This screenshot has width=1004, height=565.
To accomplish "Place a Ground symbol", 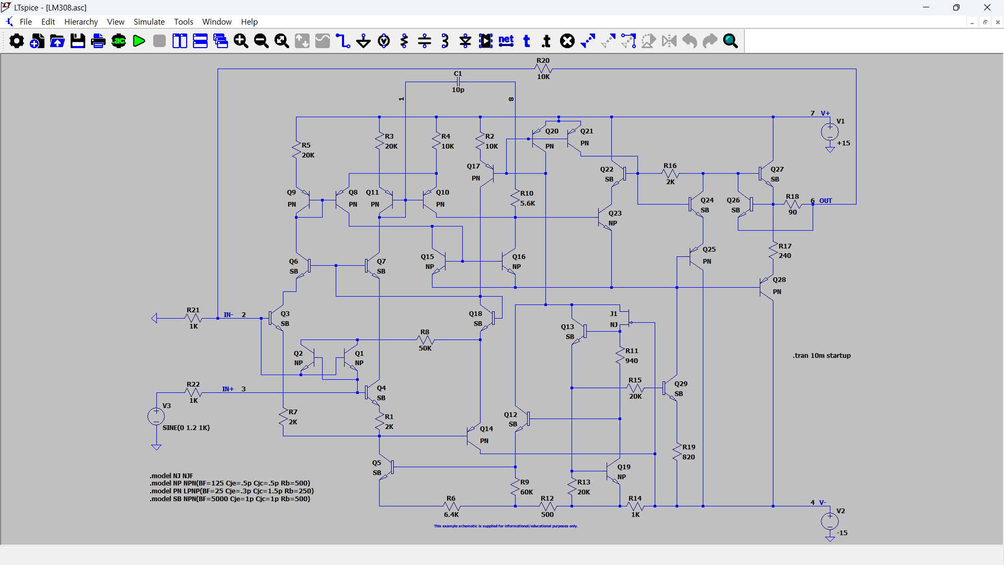I will [x=363, y=41].
